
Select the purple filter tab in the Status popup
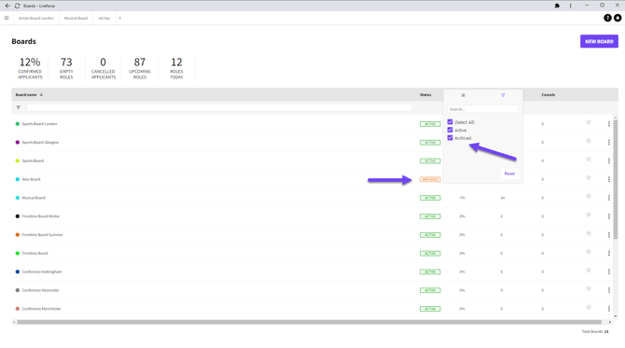pyautogui.click(x=503, y=95)
